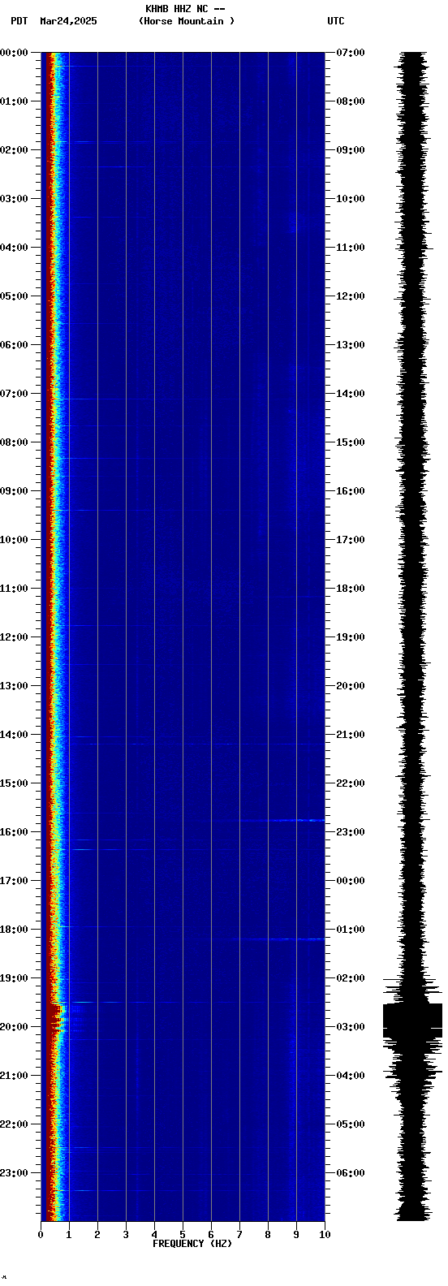Click frequency axis tick label 7

(x=239, y=1235)
